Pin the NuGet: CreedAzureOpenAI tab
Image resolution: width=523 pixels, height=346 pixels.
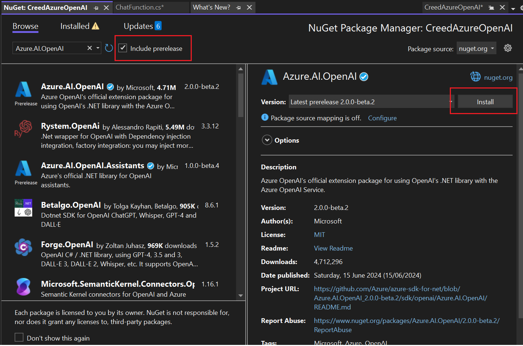(96, 8)
